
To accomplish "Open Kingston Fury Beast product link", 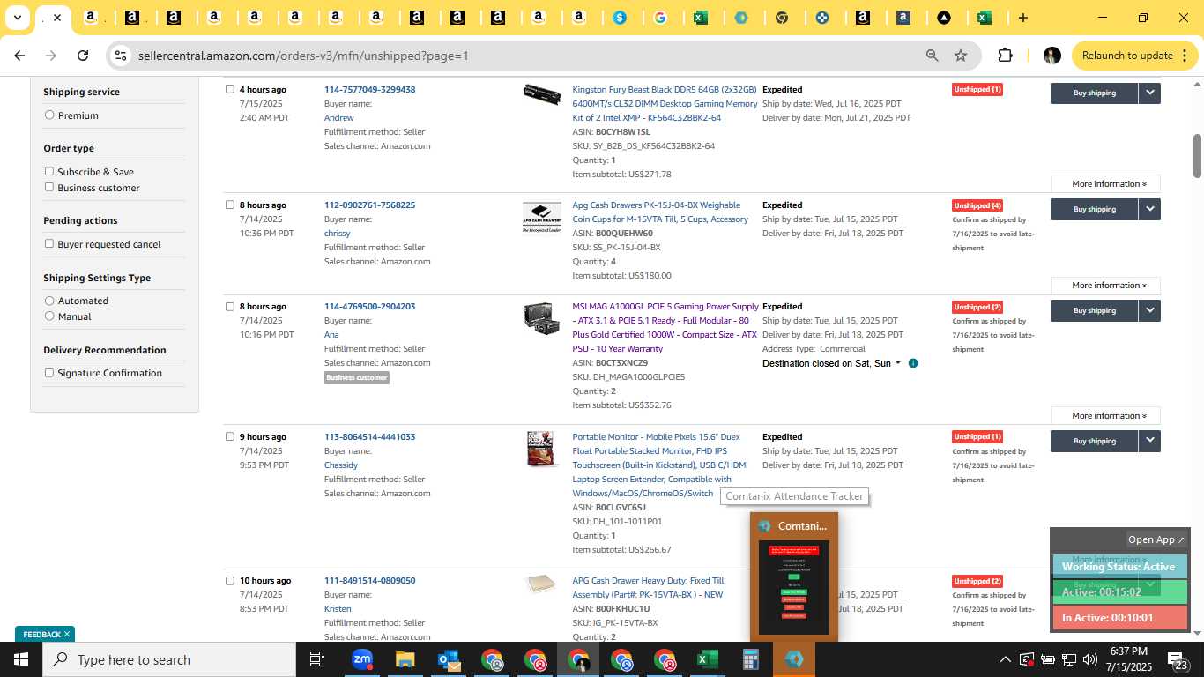I will point(665,103).
